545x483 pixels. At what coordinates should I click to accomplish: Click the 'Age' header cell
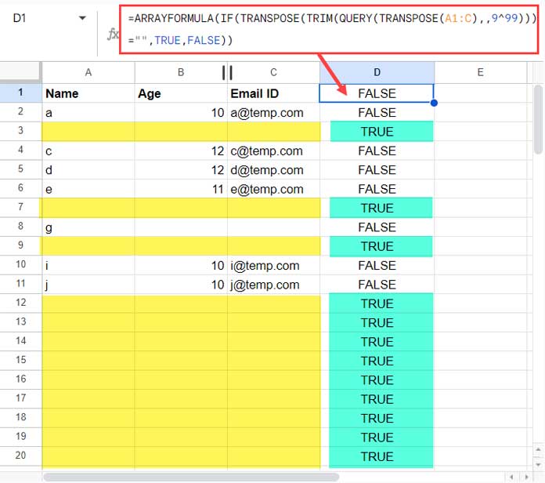(x=181, y=93)
